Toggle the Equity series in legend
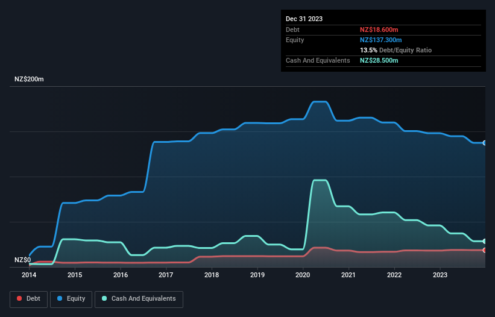Screen dimensions: 495x317 coord(71,298)
